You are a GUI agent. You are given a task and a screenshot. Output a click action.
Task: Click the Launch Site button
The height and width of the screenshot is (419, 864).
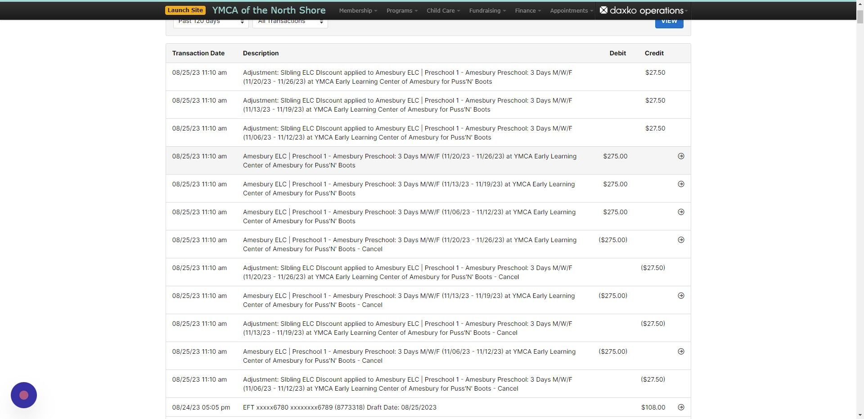[185, 9]
